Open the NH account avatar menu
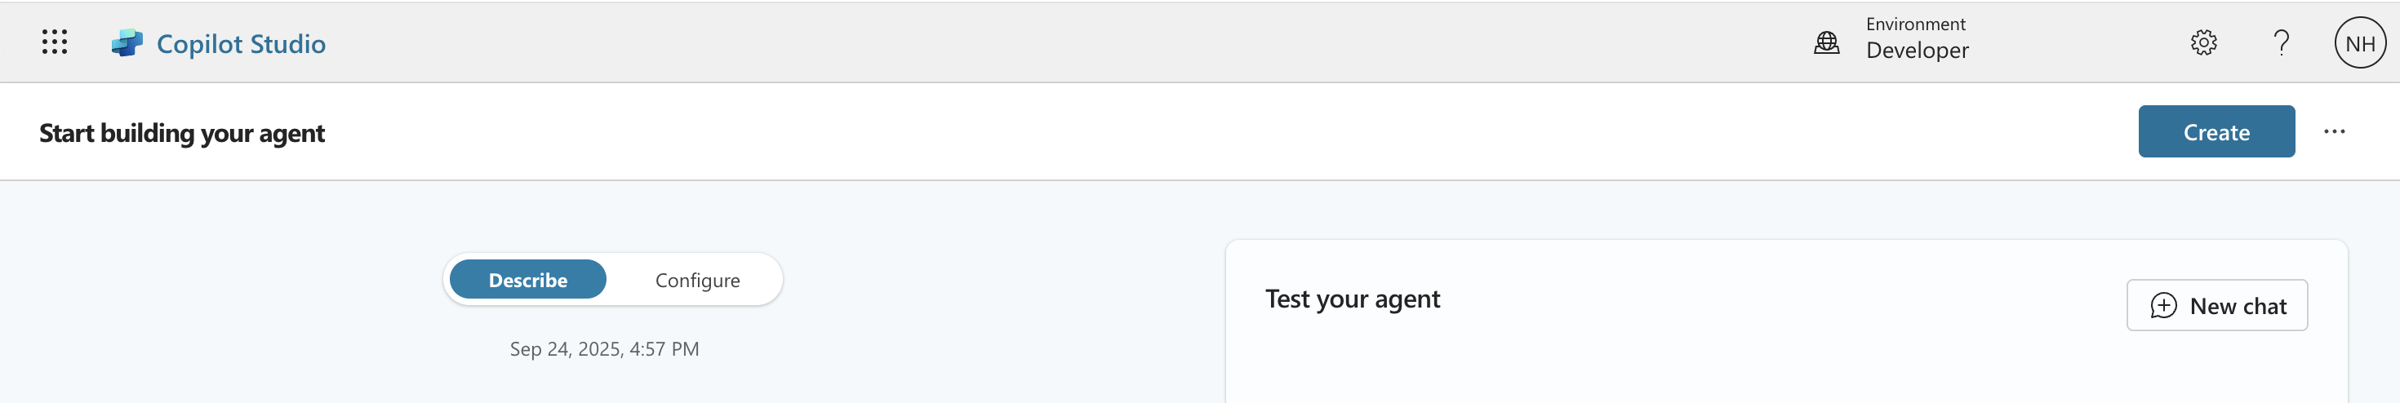Screen dimensions: 2400x403 pyautogui.click(x=2359, y=42)
